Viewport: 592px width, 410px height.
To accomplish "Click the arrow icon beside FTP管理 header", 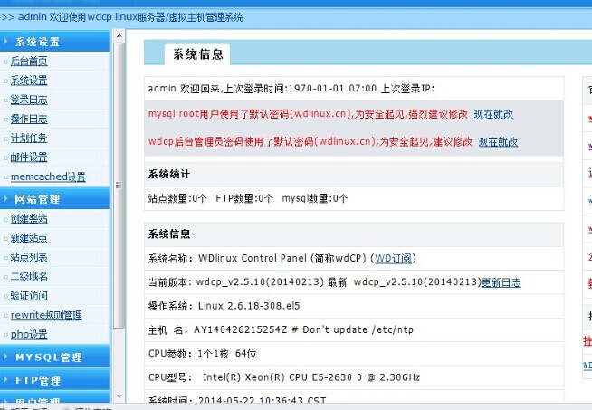I will point(6,380).
